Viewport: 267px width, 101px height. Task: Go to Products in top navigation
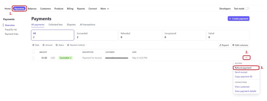[59, 9]
